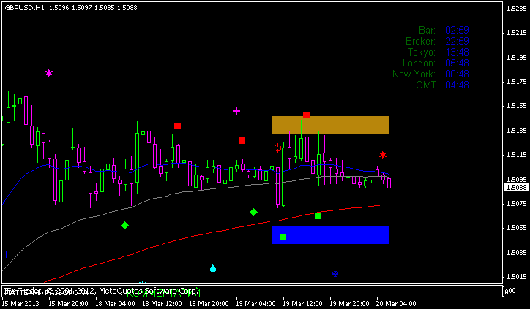Viewport: 530px width, 309px height.
Task: Click red square marker inside orange rectangle
Action: pyautogui.click(x=306, y=115)
